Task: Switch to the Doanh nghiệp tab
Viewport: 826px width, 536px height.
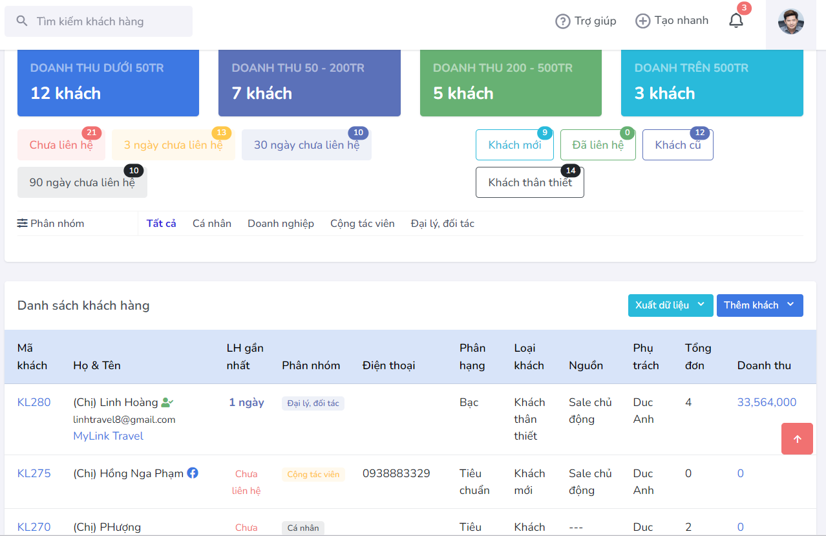Action: (x=281, y=224)
